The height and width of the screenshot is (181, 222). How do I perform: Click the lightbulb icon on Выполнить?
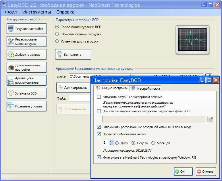(60, 54)
